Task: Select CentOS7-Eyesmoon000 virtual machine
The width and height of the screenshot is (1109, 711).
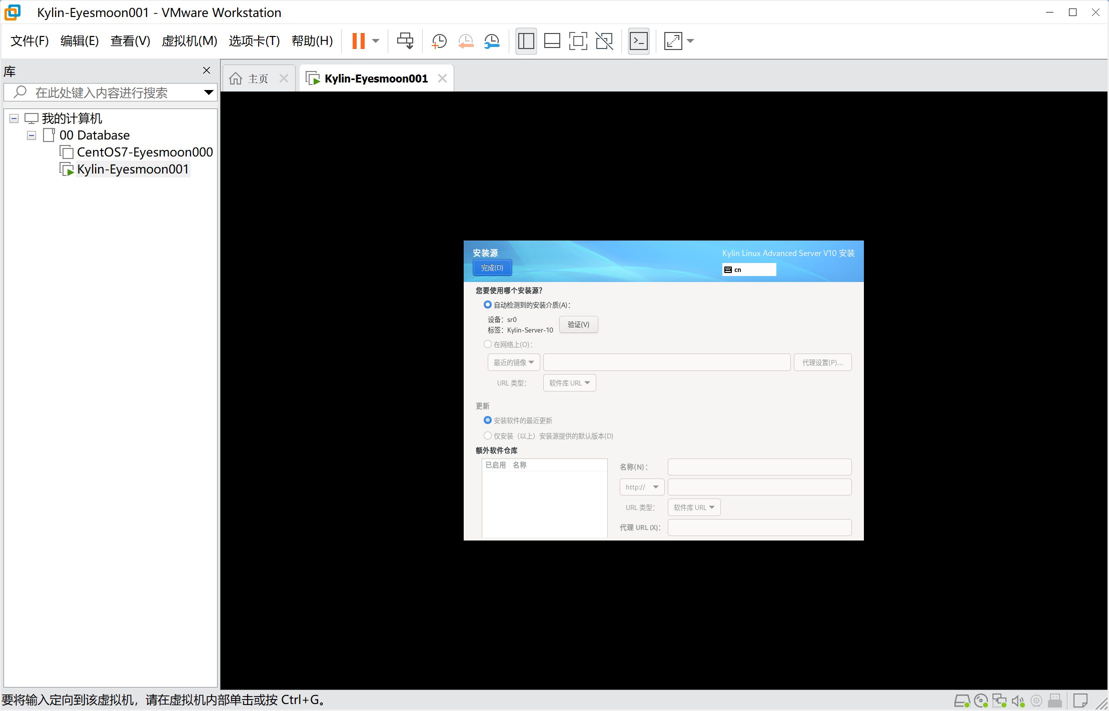Action: point(145,152)
